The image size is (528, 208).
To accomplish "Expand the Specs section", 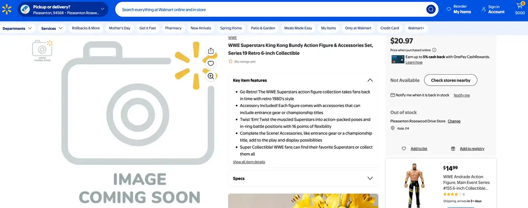I will point(370,179).
